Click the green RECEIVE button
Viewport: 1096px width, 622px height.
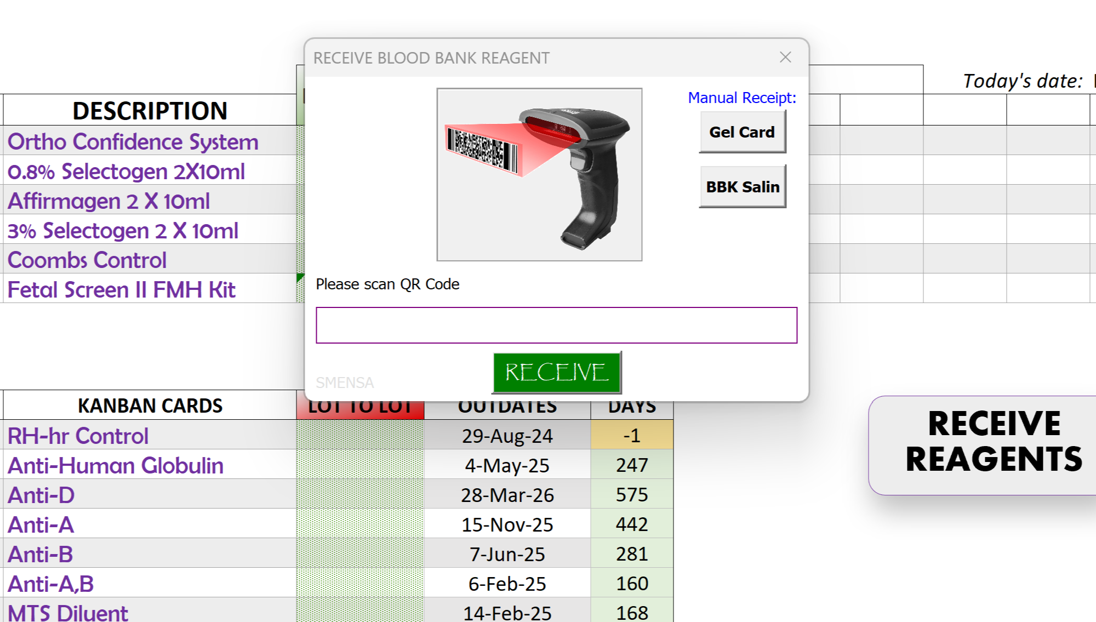tap(556, 373)
